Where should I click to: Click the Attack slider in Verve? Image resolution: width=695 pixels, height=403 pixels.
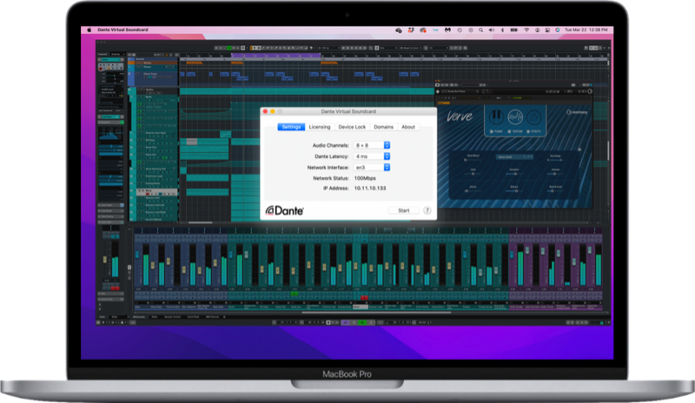pyautogui.click(x=473, y=190)
